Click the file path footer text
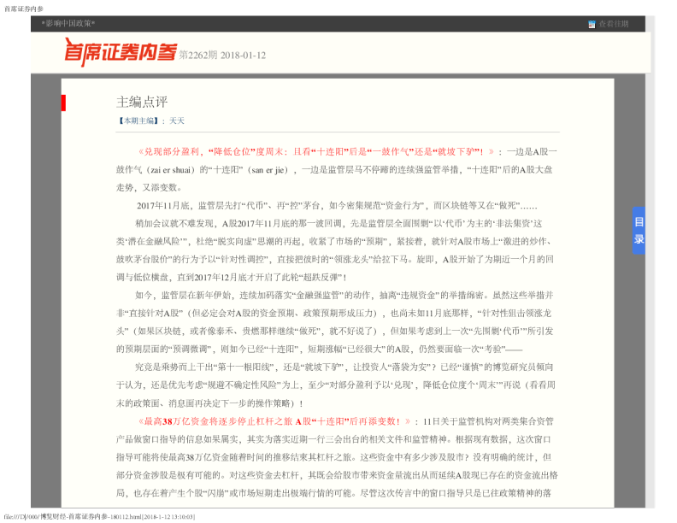This screenshot has width=677, height=523. (x=100, y=516)
